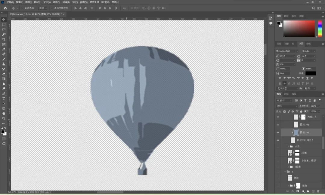The height and width of the screenshot is (195, 325).
Task: Toggle strikethrough in Character panel
Action: pyautogui.click(x=312, y=78)
